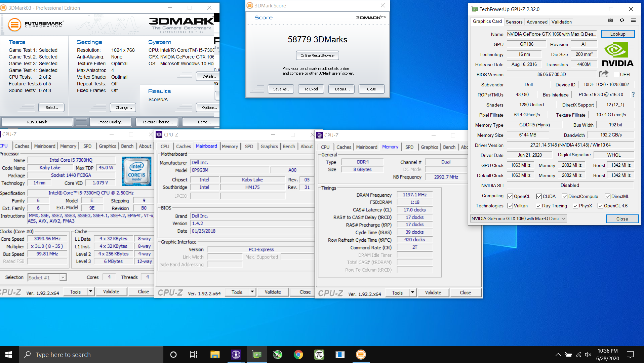Open SPD tab in Mainboard CPU-Z window
Screen dimensions: 644x363
pos(249,146)
